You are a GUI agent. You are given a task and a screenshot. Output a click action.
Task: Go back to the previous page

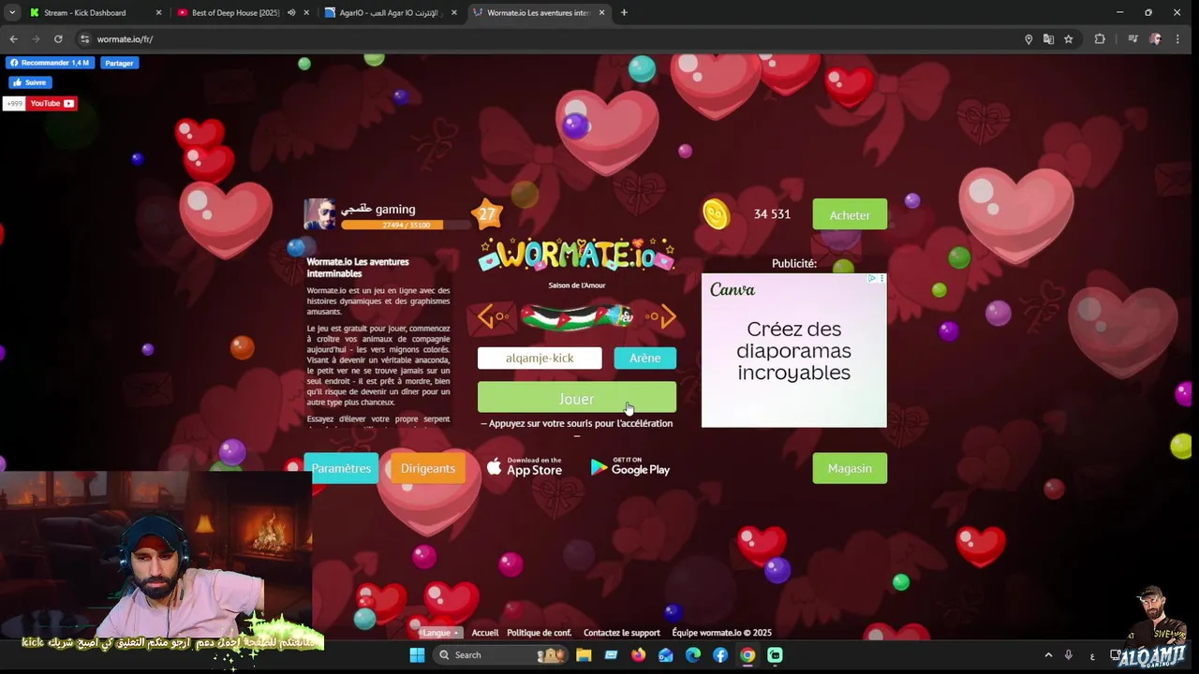pos(13,39)
